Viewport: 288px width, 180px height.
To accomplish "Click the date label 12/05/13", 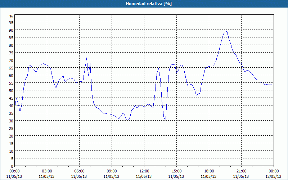I will [x=274, y=176].
